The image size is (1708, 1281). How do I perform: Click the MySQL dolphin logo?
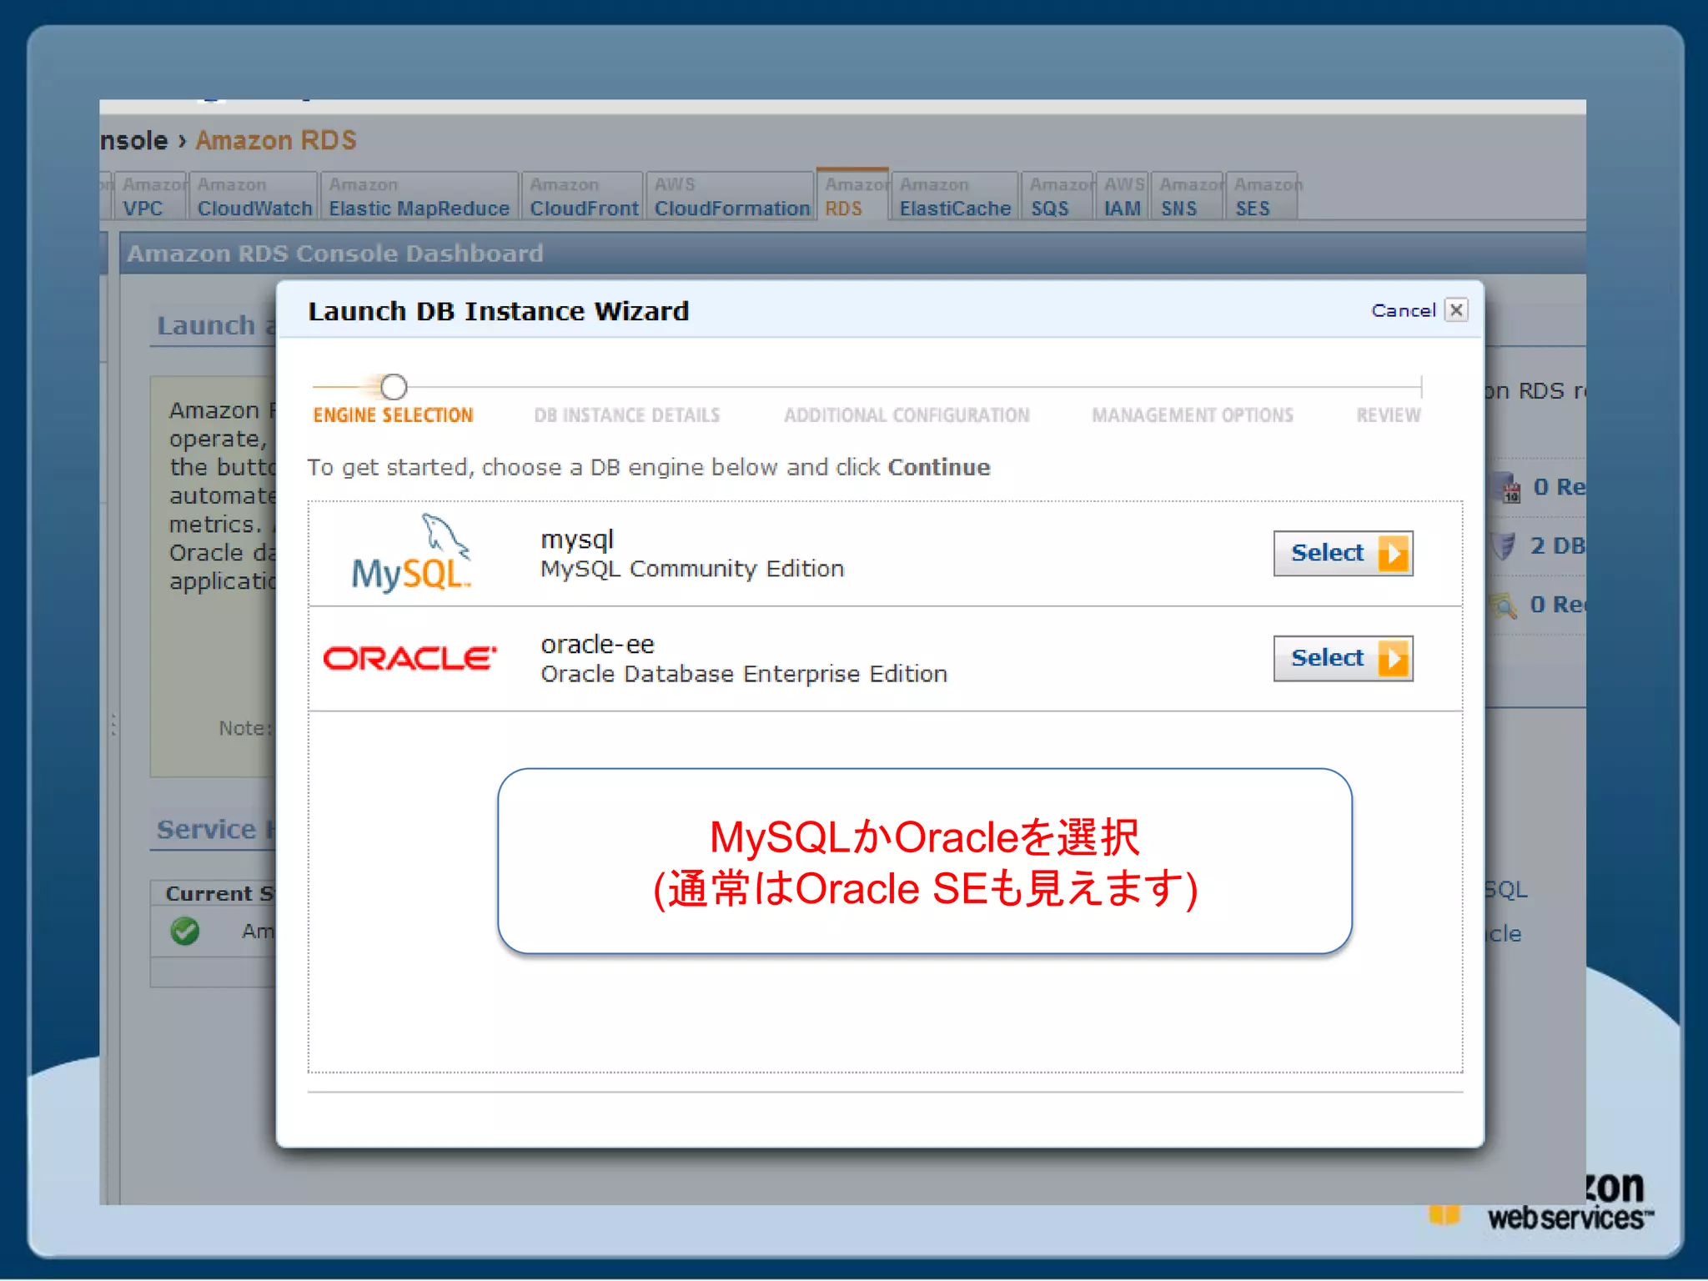(x=411, y=552)
